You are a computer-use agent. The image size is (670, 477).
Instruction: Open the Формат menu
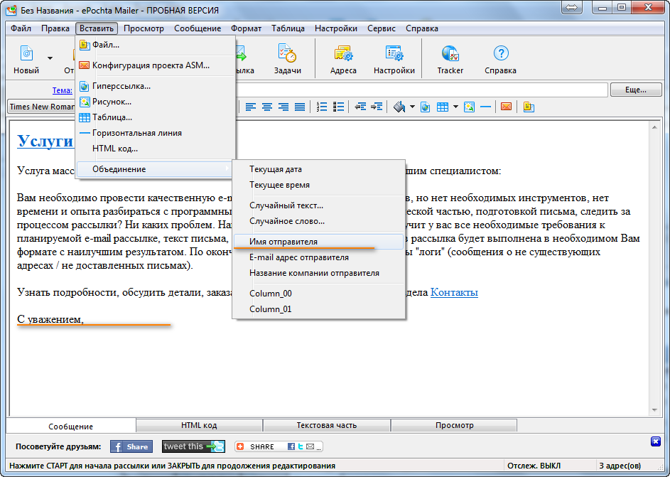coord(246,28)
